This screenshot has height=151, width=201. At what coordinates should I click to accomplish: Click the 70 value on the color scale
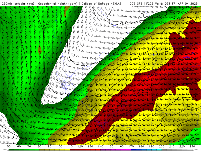pyautogui.click(x=29, y=146)
